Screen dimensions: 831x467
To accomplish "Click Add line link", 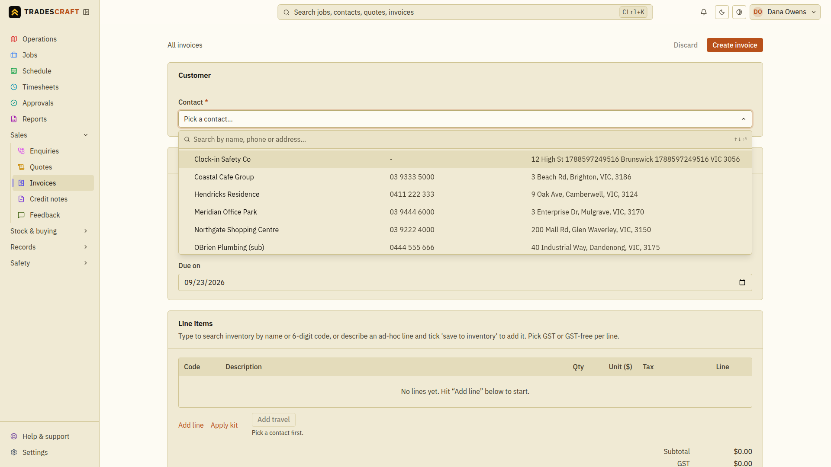I will click(x=191, y=425).
